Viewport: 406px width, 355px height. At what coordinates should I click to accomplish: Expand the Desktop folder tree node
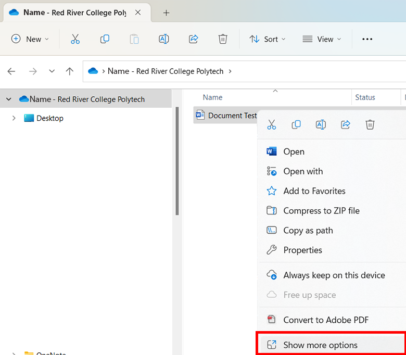14,118
